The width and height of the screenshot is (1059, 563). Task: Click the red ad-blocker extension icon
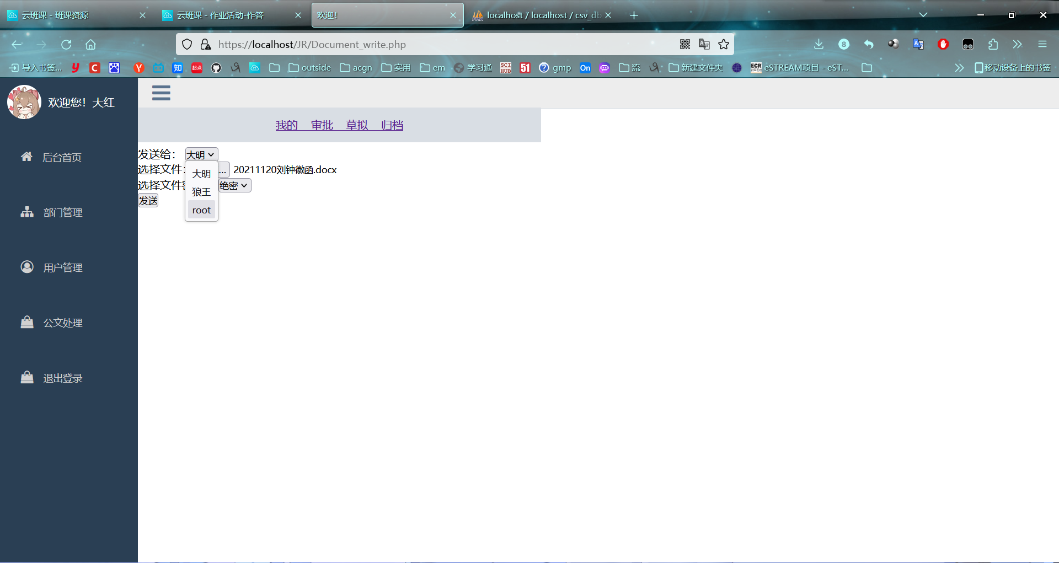[x=943, y=45]
